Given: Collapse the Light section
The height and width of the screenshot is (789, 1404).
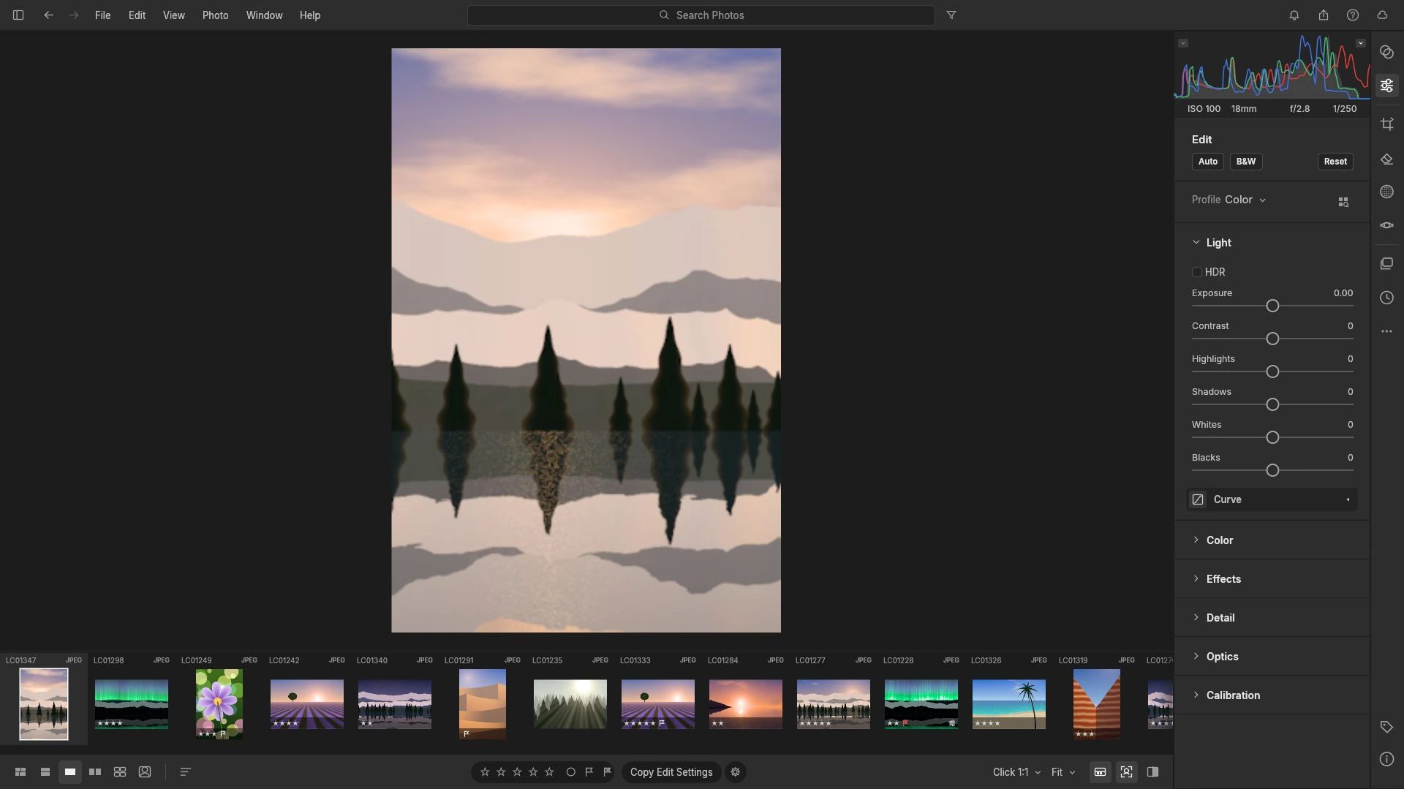Looking at the screenshot, I should coord(1196,242).
